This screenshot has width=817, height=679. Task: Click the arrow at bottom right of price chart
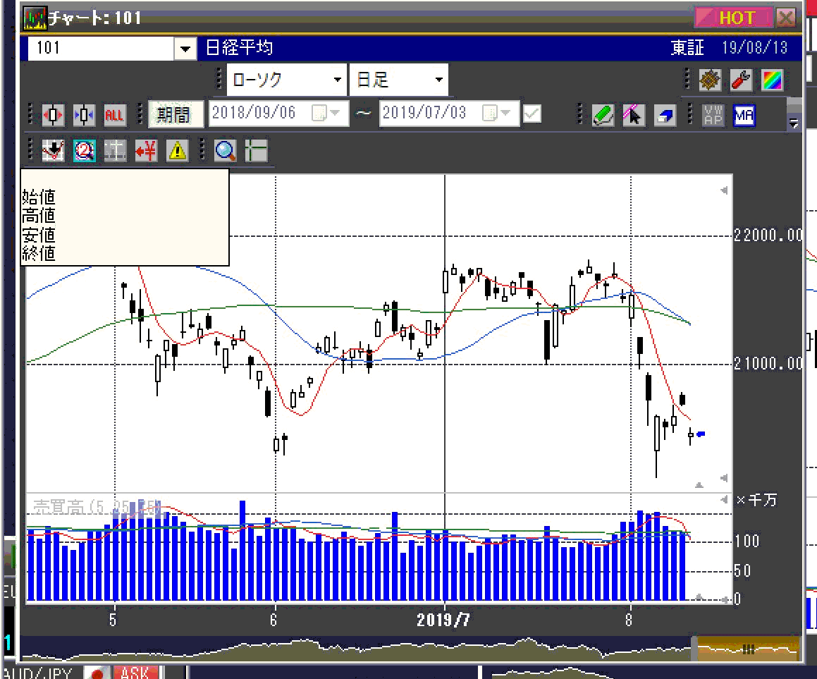tap(724, 478)
